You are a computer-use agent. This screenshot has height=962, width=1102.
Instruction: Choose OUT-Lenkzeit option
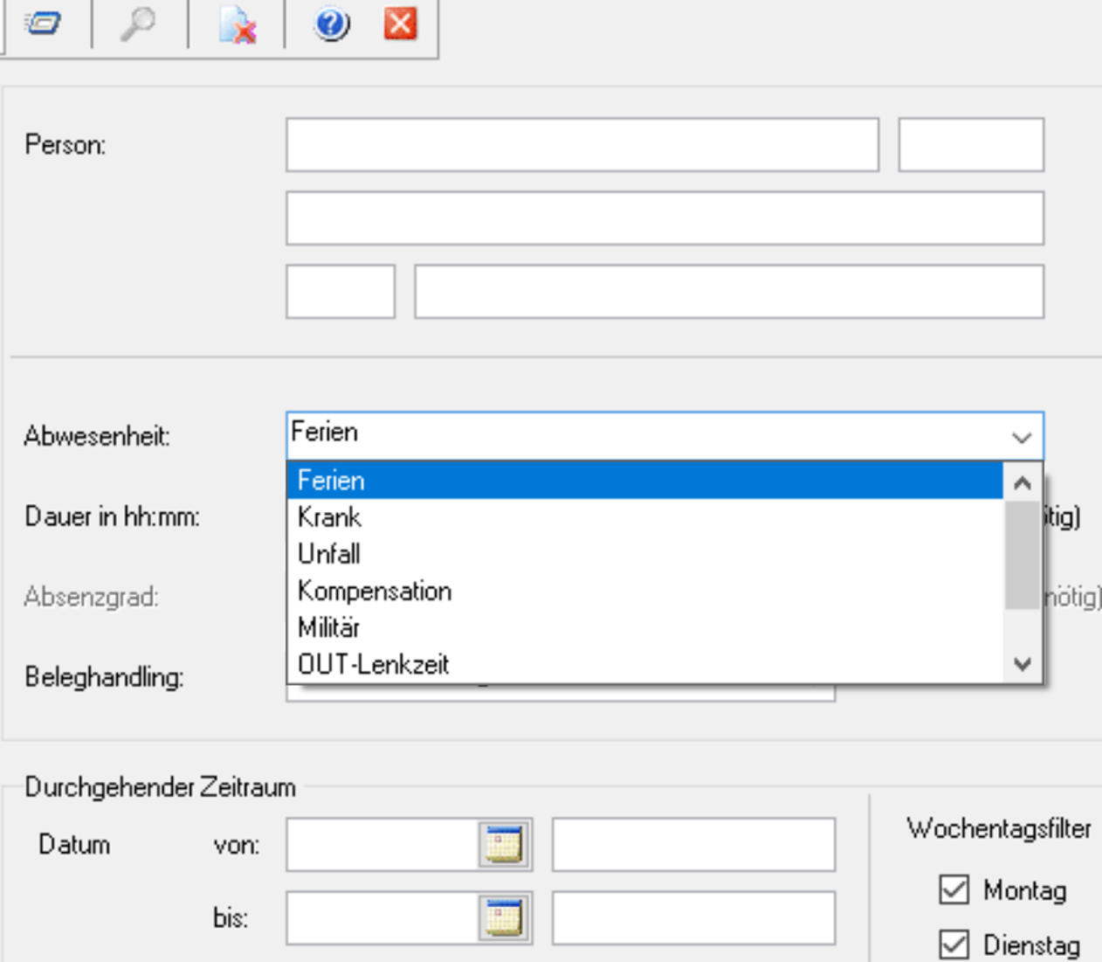(x=374, y=664)
